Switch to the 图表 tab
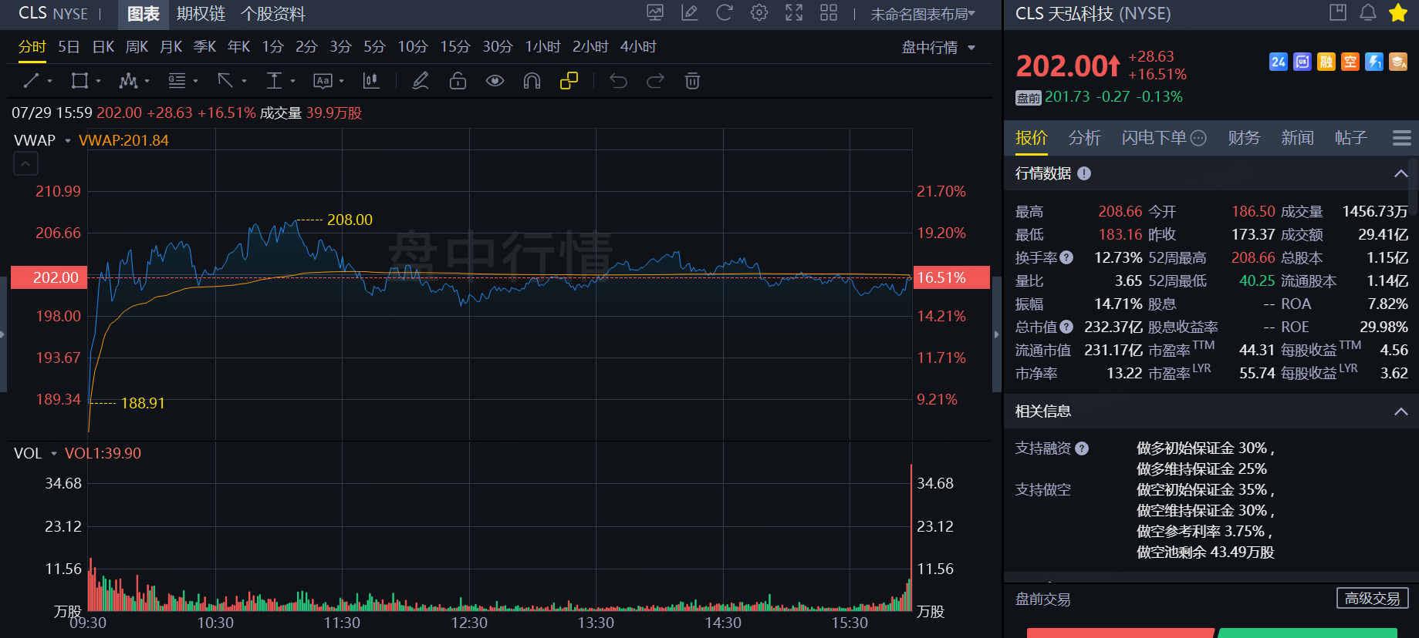 click(143, 14)
